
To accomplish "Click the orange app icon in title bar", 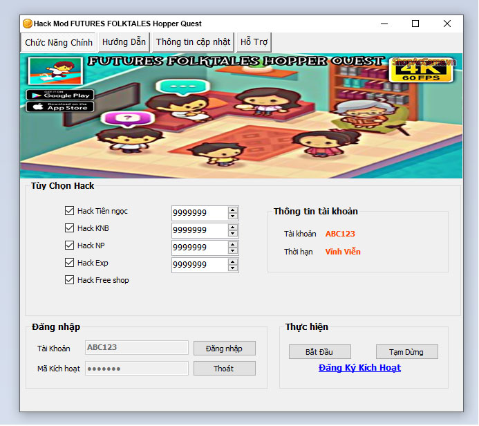I will pyautogui.click(x=27, y=24).
